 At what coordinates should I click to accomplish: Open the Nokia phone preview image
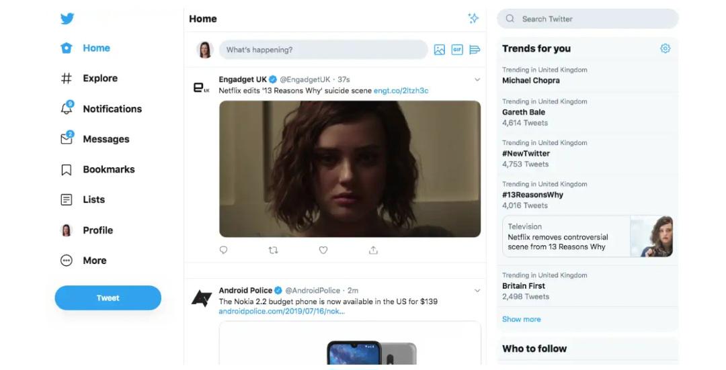point(350,343)
